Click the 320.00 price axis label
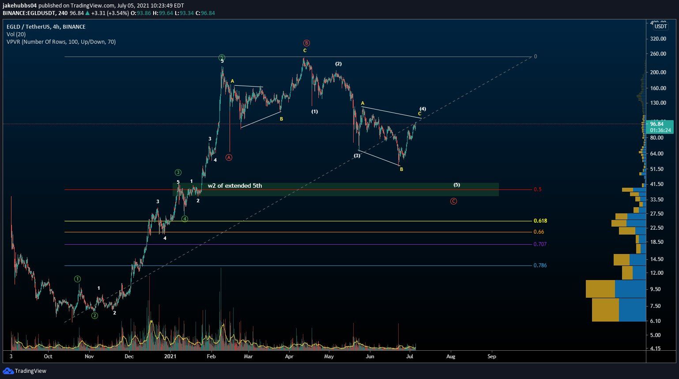The width and height of the screenshot is (679, 379). pyautogui.click(x=658, y=39)
